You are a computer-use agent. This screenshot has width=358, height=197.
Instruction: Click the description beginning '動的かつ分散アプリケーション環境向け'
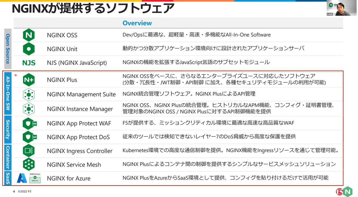point(213,48)
